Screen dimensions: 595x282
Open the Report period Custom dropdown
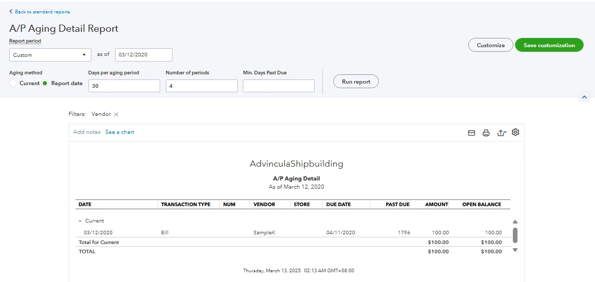click(x=50, y=55)
